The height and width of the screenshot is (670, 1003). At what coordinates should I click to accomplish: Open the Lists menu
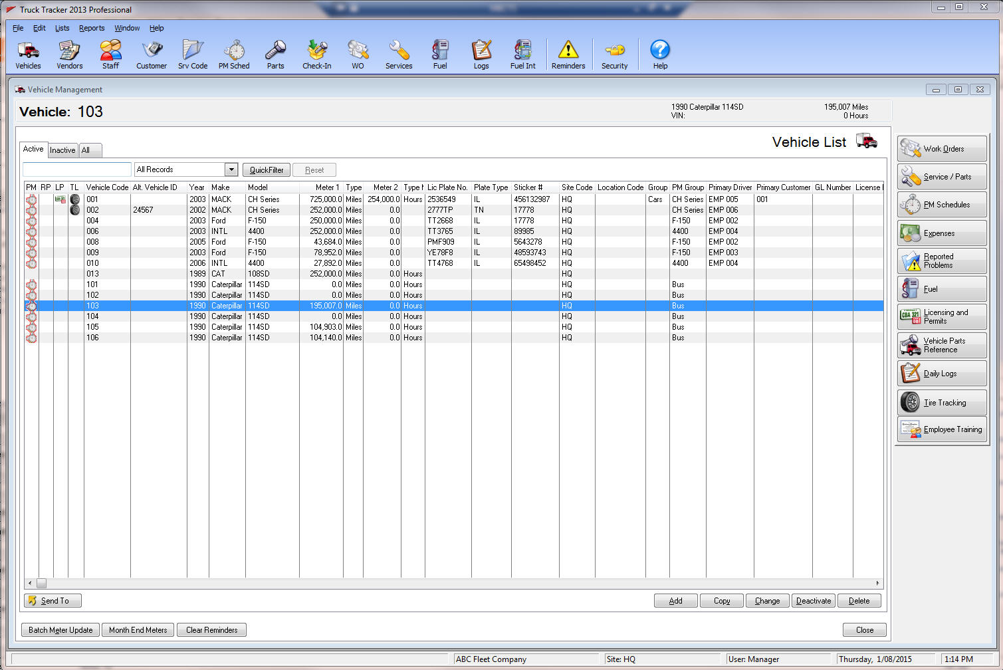[62, 28]
